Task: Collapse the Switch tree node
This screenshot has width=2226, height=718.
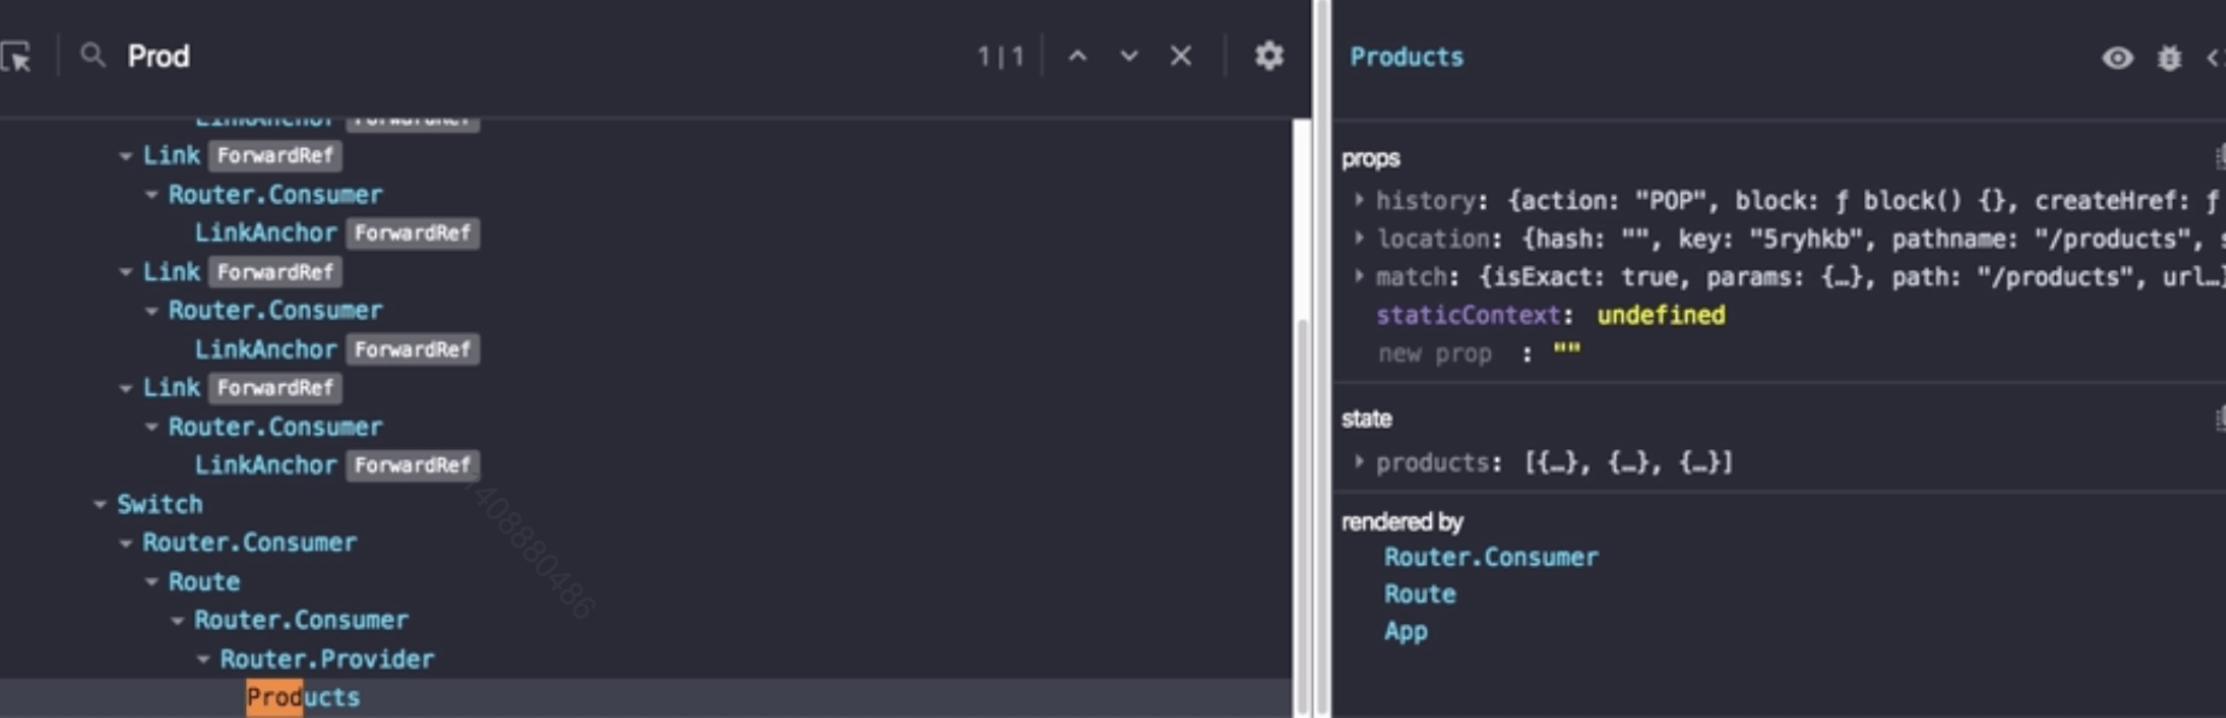Action: 100,504
